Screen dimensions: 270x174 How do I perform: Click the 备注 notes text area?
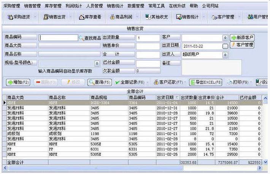tap(211, 67)
